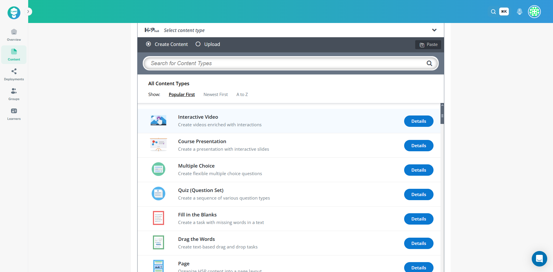Click the notification bell icon

[x=519, y=12]
